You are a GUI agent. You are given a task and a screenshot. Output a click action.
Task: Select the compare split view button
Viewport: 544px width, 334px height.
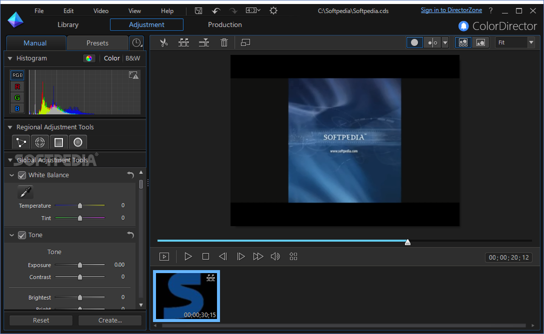click(x=432, y=42)
